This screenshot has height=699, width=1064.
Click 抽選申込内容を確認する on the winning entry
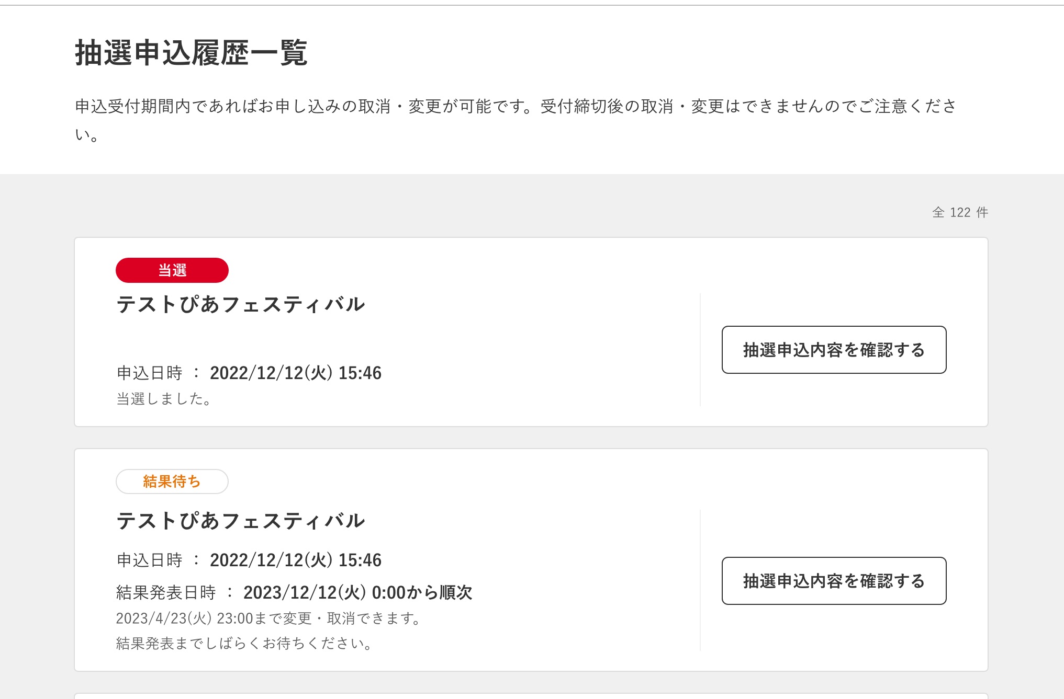click(x=833, y=350)
